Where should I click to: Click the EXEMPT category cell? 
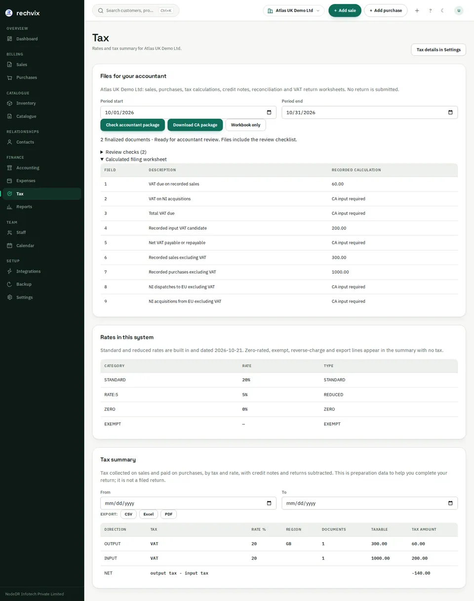click(x=113, y=424)
